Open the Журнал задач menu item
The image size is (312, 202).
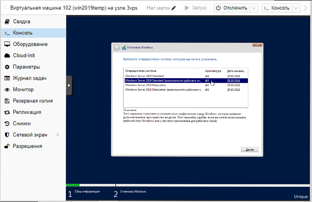30,78
